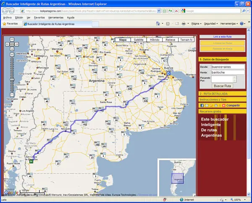This screenshot has height=203, width=252.
Task: Pan the map right with the arrow
Action: 17,44
